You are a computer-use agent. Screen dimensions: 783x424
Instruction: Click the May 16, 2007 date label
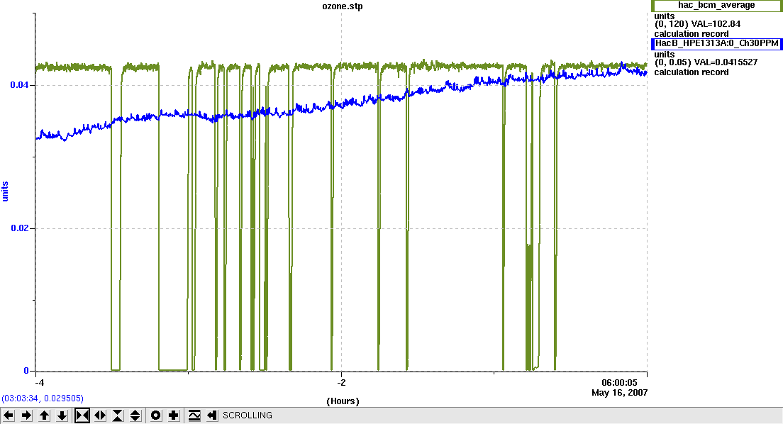click(x=620, y=393)
